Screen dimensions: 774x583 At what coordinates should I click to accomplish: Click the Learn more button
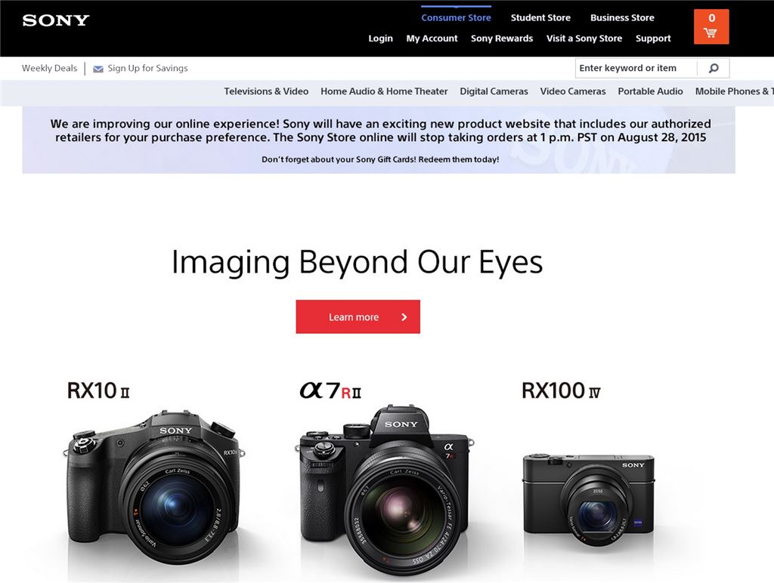coord(358,316)
